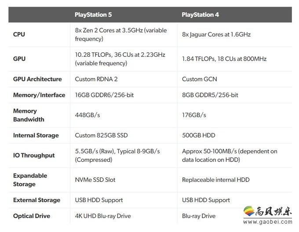Select the IO Throughput row label
Viewport: 299px width, 232px height.
tap(34, 155)
